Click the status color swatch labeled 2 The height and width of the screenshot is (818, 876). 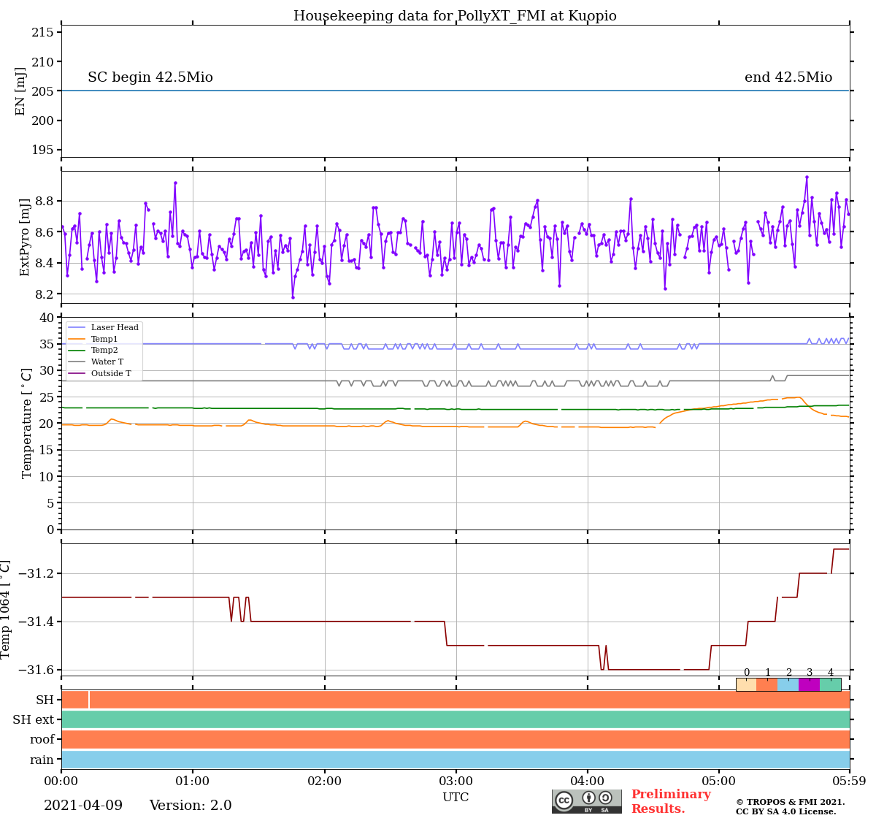(788, 684)
